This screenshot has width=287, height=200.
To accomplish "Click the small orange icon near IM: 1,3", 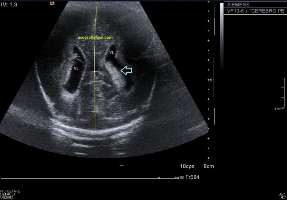I will [52, 4].
